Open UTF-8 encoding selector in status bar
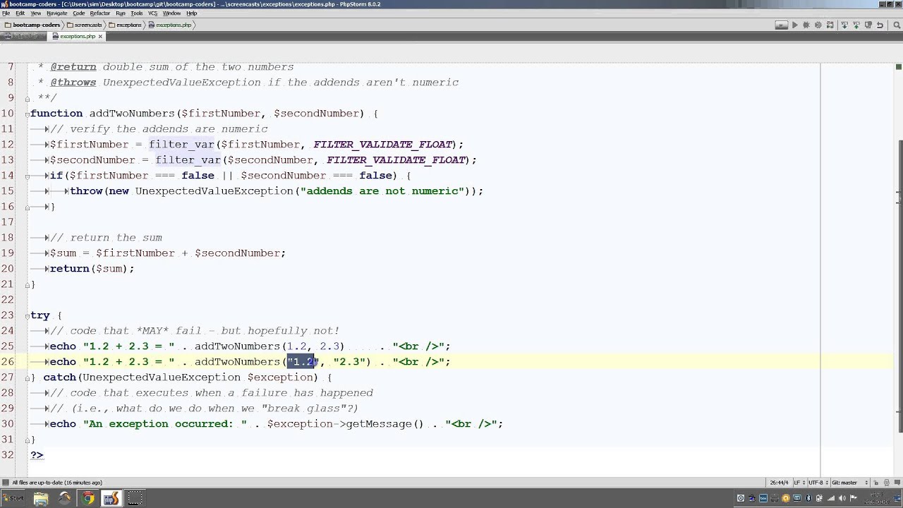 click(x=818, y=483)
